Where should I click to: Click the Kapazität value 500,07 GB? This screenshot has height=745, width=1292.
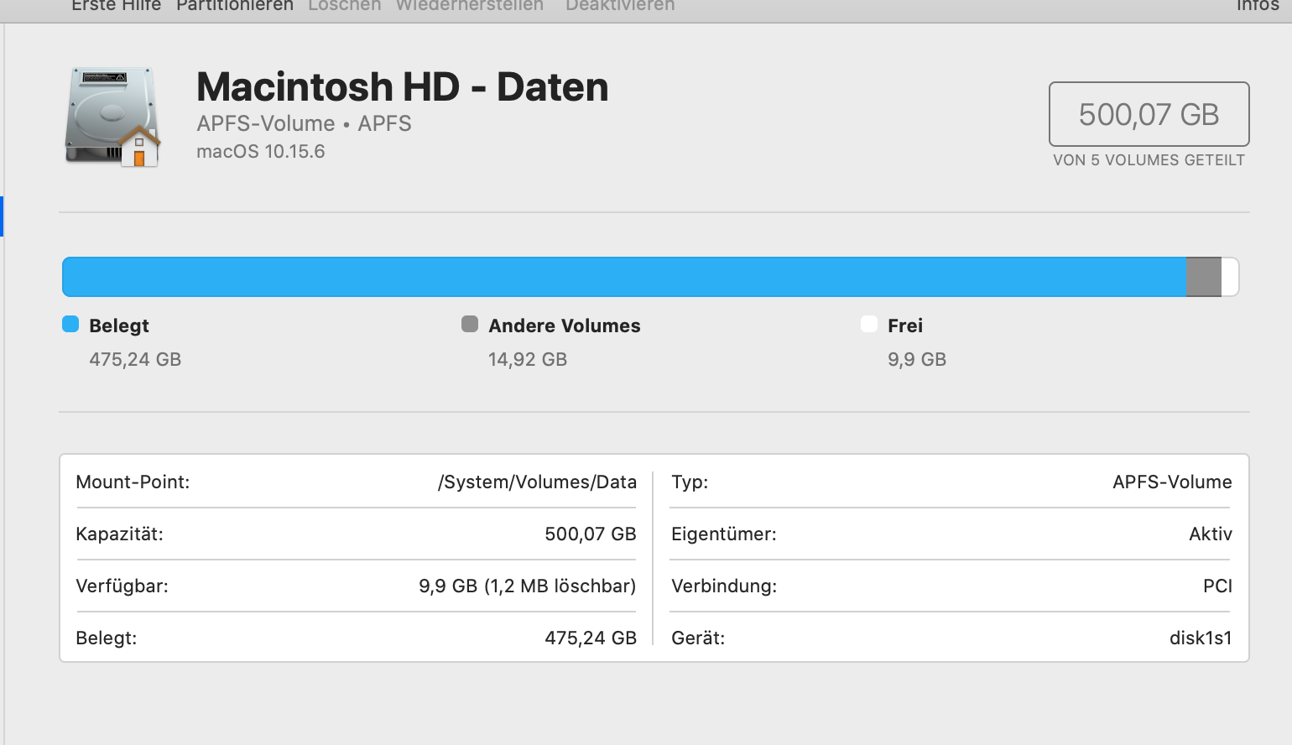591,534
